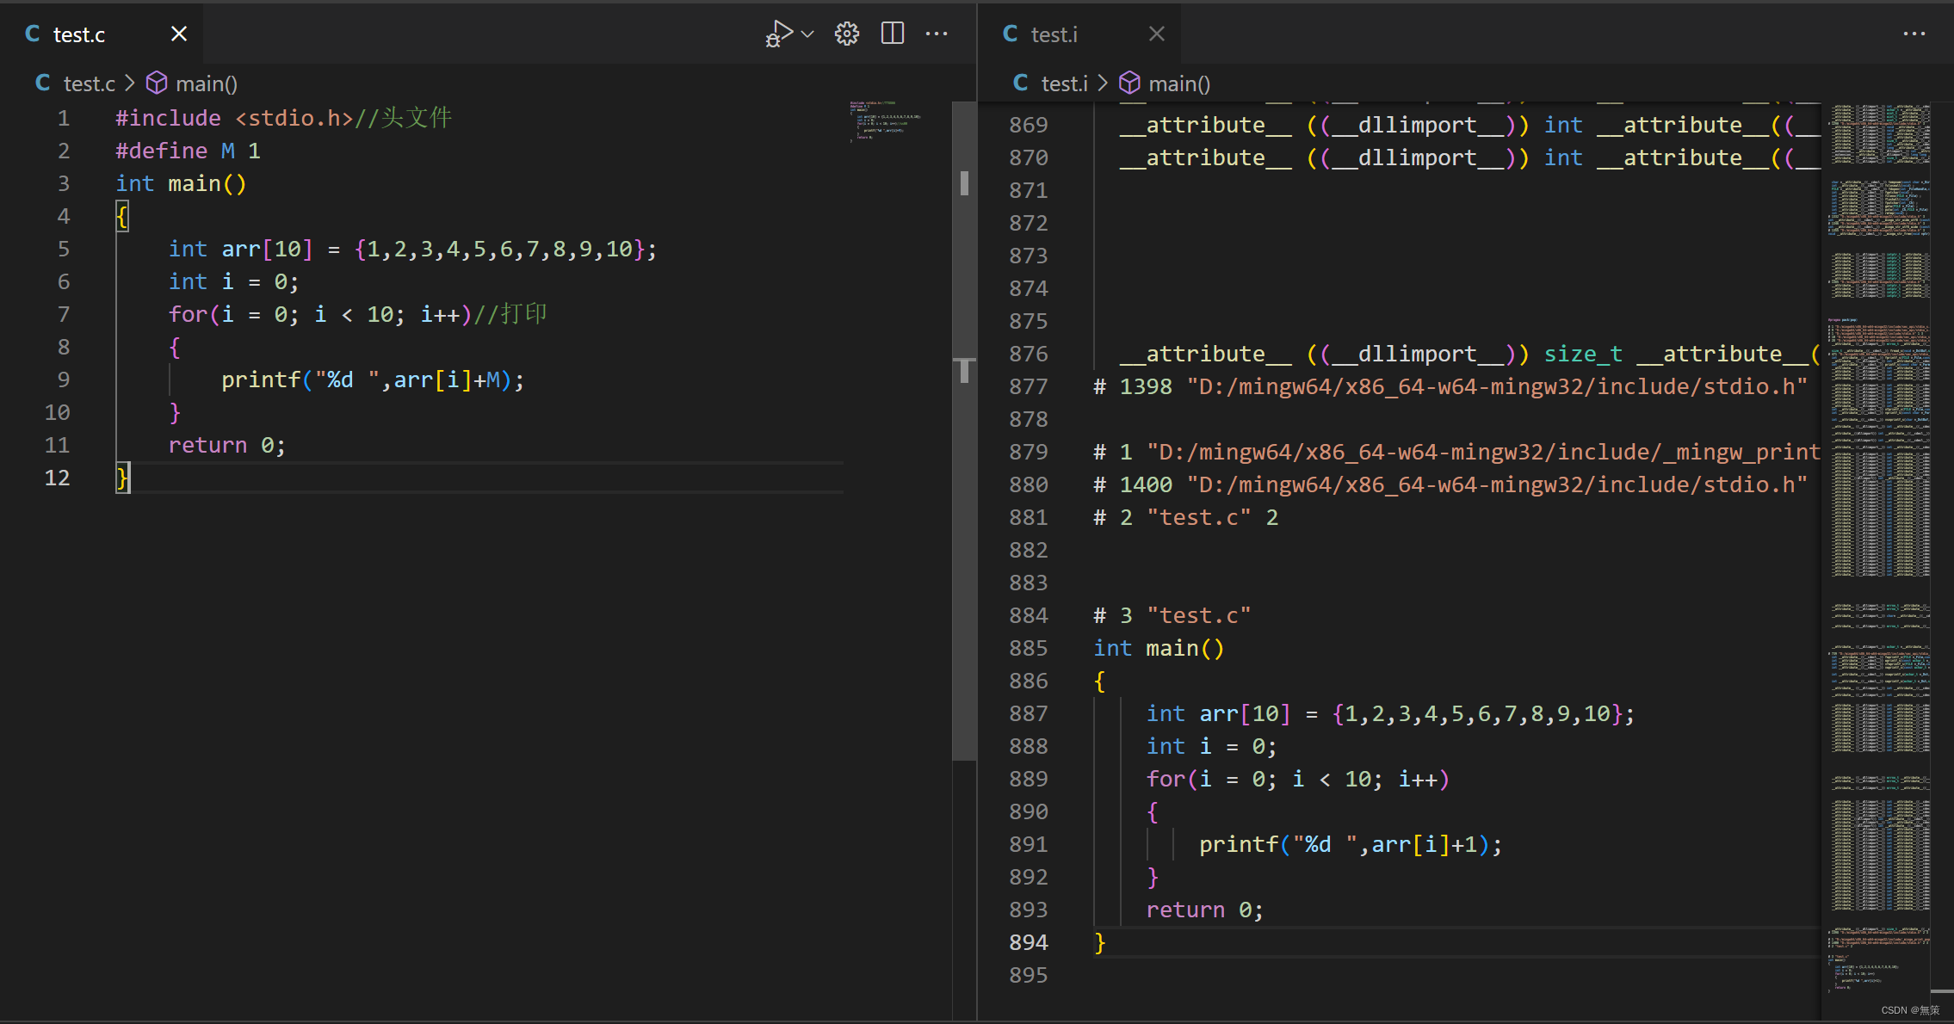Click main() symbol breadcrumb in right editor

point(1178,83)
